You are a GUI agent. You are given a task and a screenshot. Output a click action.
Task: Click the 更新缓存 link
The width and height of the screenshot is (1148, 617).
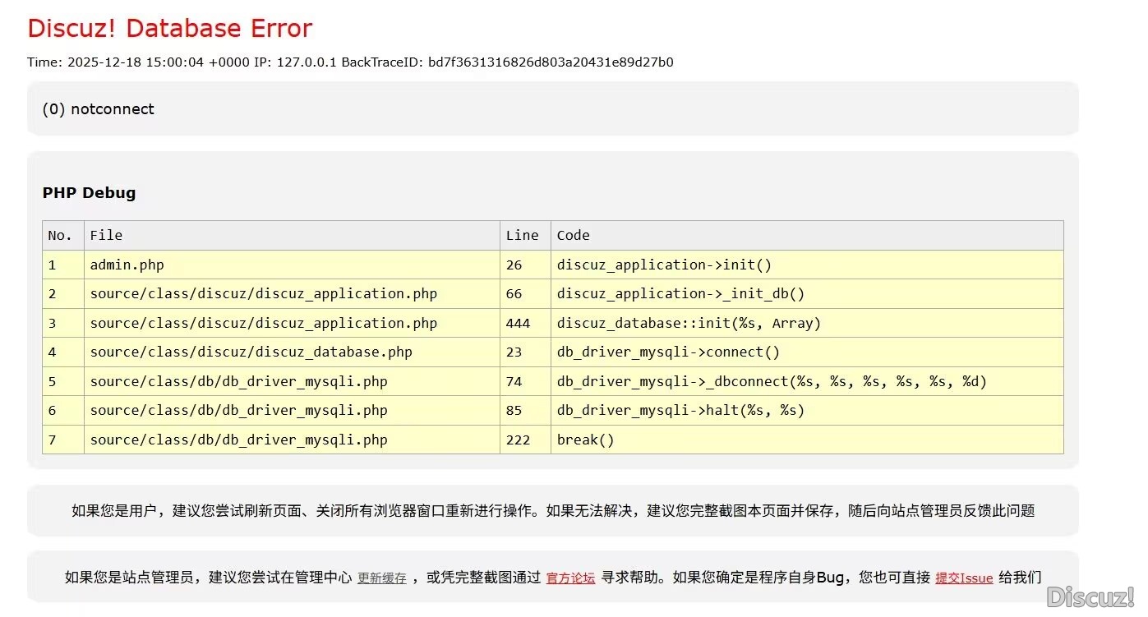pyautogui.click(x=381, y=578)
